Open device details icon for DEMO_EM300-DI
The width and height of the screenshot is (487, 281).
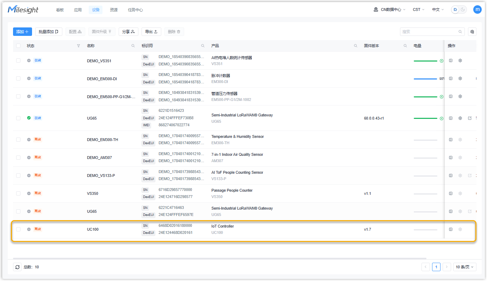point(451,78)
